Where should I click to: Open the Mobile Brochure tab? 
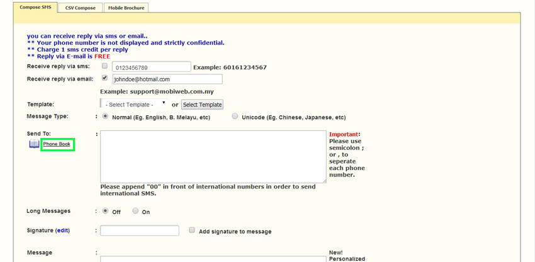pyautogui.click(x=127, y=8)
